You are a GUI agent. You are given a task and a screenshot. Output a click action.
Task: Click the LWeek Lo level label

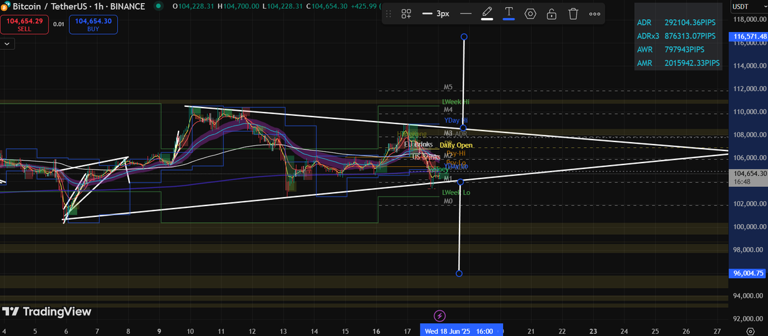[x=456, y=192]
